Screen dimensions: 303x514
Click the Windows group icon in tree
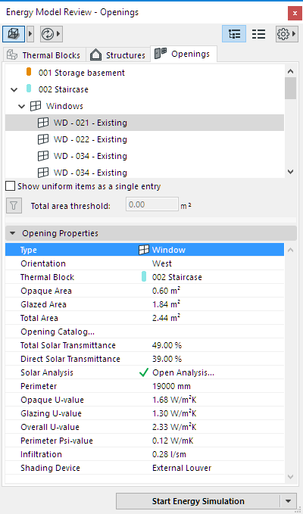(36, 106)
